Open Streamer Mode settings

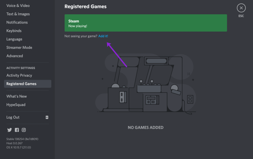[x=19, y=48]
